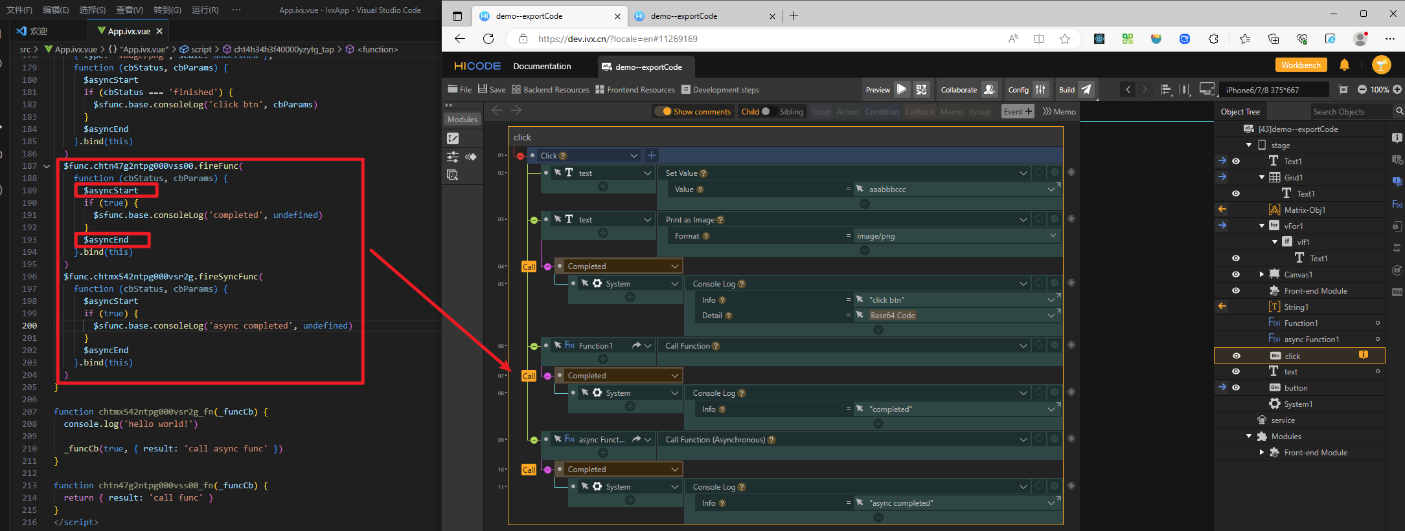The image size is (1405, 531).
Task: Click the HiCode notification bell
Action: tap(1345, 65)
